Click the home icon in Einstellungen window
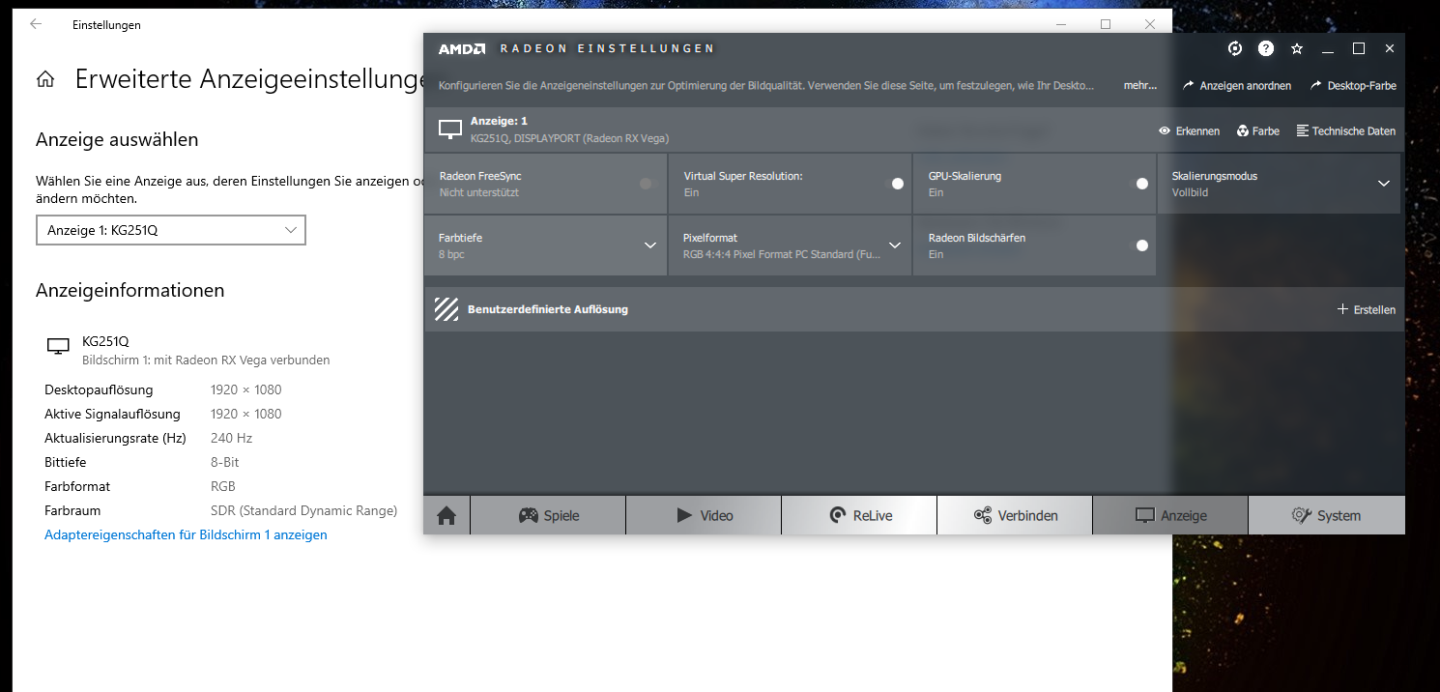1440x692 pixels. pyautogui.click(x=45, y=79)
